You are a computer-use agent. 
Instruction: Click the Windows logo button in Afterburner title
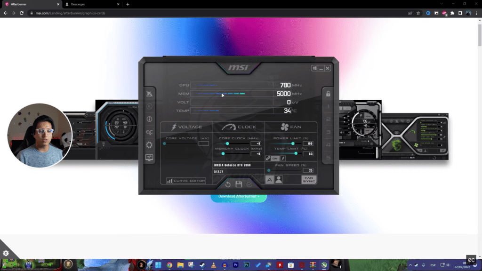314,68
